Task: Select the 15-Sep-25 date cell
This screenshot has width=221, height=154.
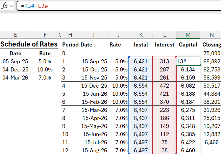Action: 94,61
